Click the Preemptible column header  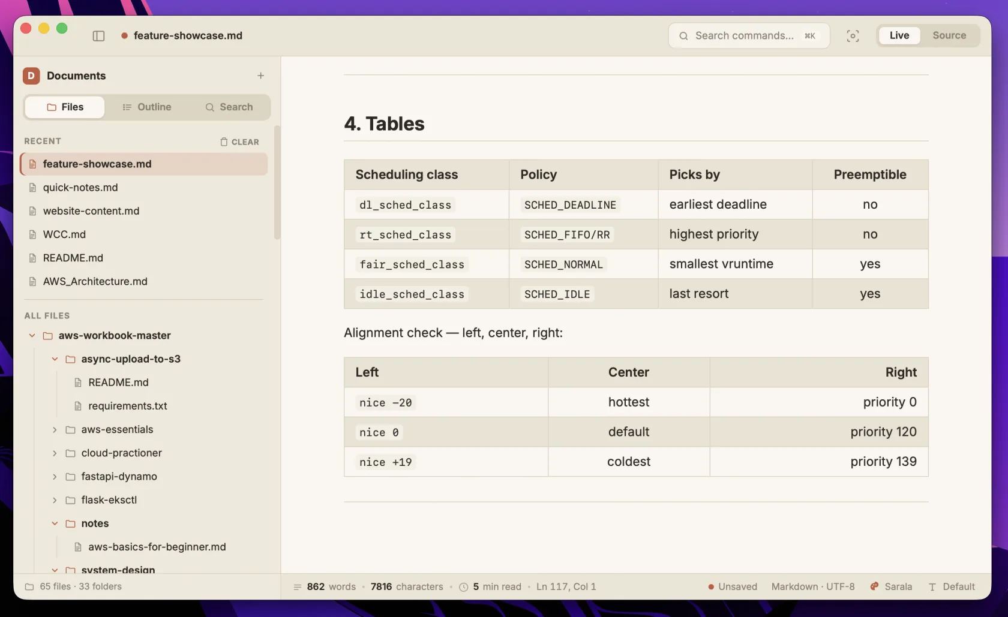[870, 174]
